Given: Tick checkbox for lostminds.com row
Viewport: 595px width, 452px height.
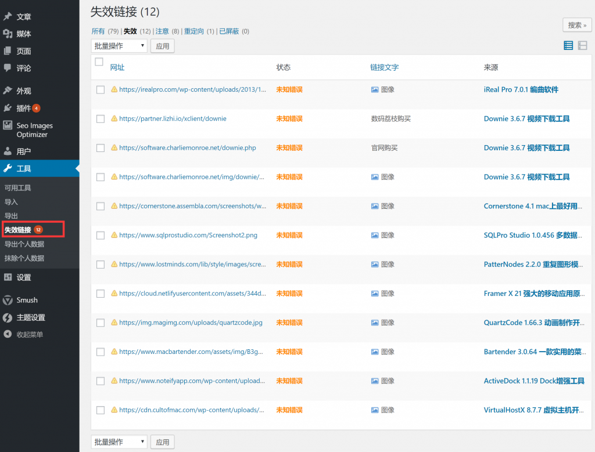Looking at the screenshot, I should pos(101,265).
